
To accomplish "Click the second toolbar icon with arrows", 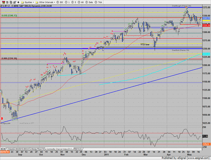I will (x=7, y=2).
